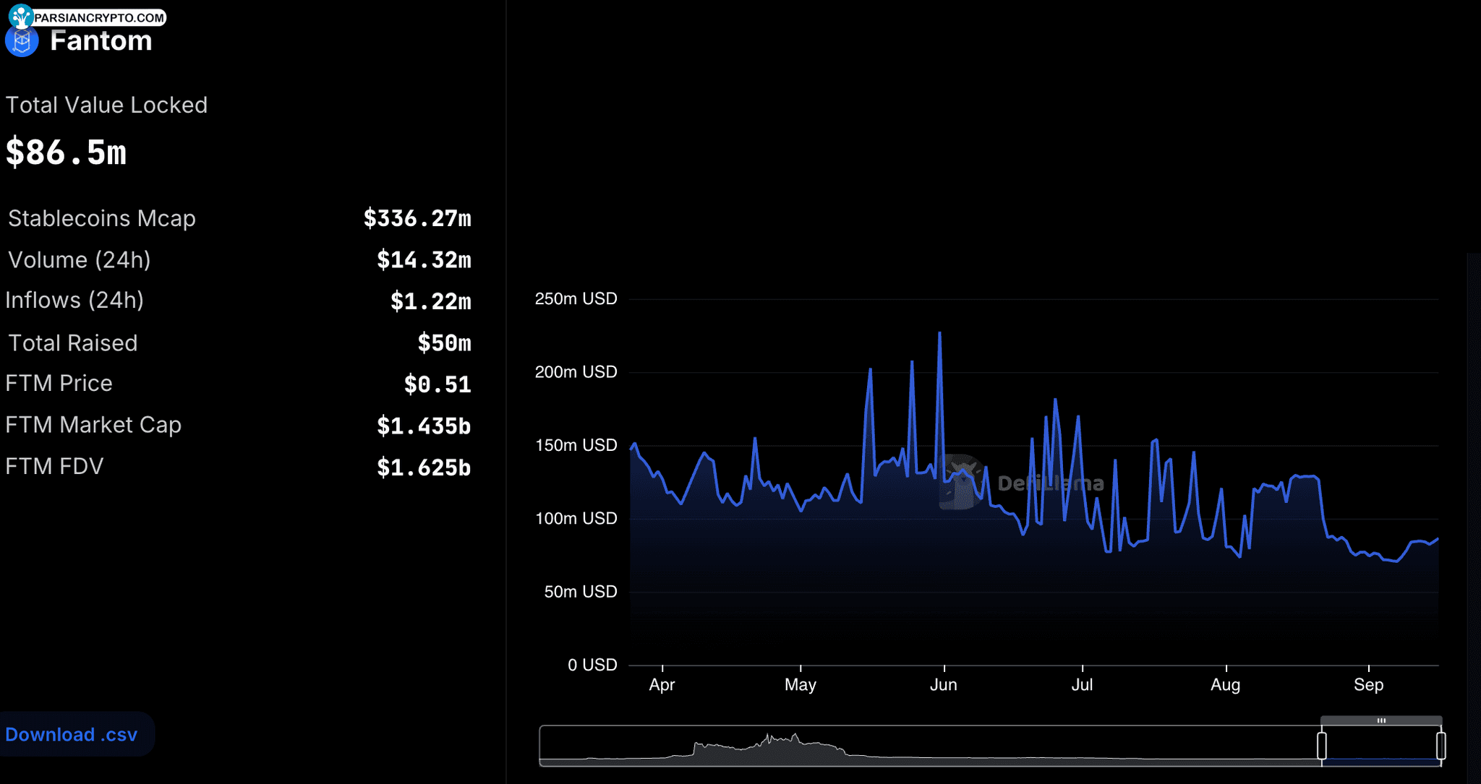The height and width of the screenshot is (784, 1481).
Task: Click the grip bar above the selected range
Action: point(1381,720)
